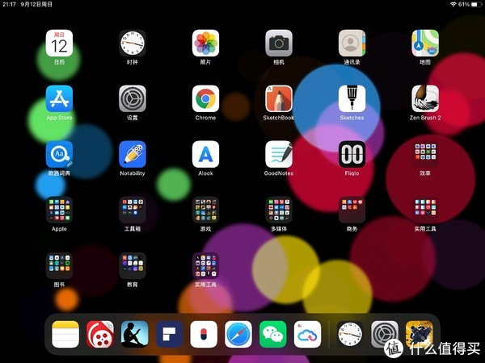The image size is (485, 363).
Task: Open the 时钟 app on home screen
Action: coord(133,43)
